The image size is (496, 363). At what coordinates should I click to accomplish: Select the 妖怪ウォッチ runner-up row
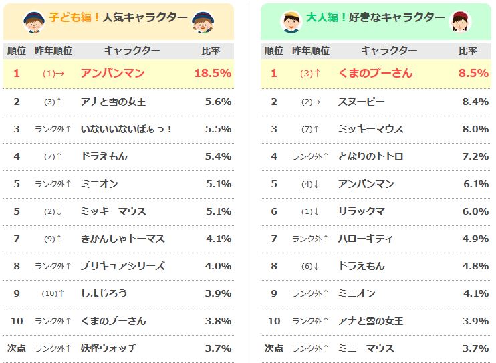[108, 348]
